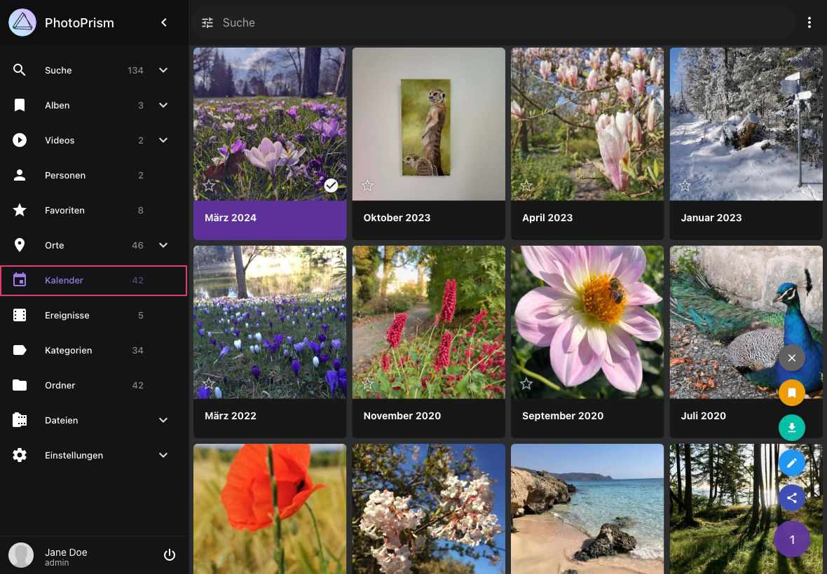Expand the Alben submenu arrow
Screen dimensions: 827x574
pyautogui.click(x=163, y=105)
